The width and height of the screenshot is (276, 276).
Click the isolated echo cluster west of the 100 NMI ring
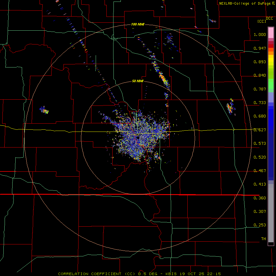[44, 110]
